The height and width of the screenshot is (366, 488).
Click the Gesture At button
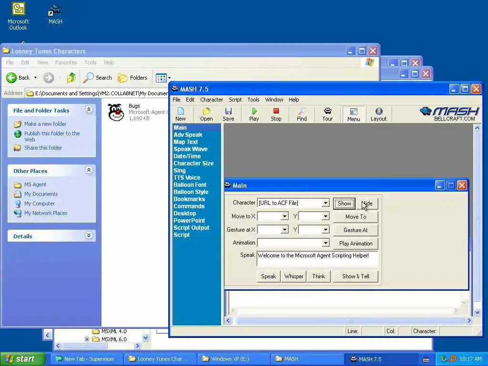pyautogui.click(x=356, y=230)
